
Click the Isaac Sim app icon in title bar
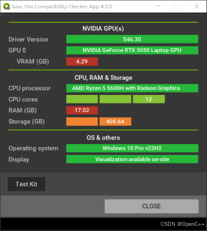click(6, 6)
